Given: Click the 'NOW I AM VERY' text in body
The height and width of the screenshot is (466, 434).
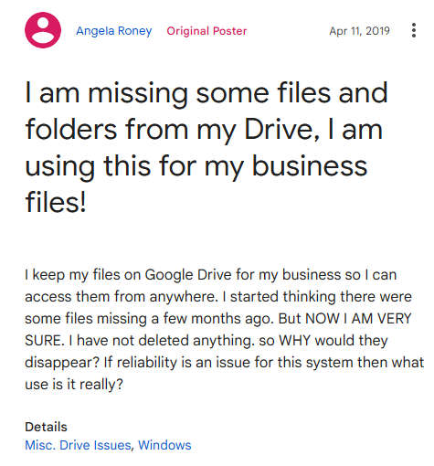Looking at the screenshot, I should 358,319.
